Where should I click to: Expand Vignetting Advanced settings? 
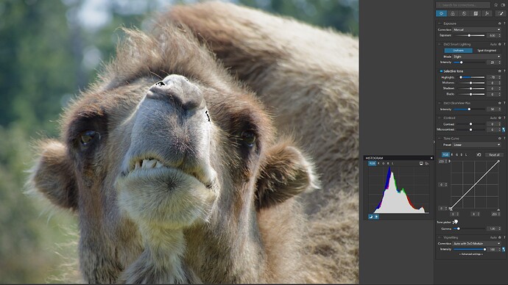470,254
